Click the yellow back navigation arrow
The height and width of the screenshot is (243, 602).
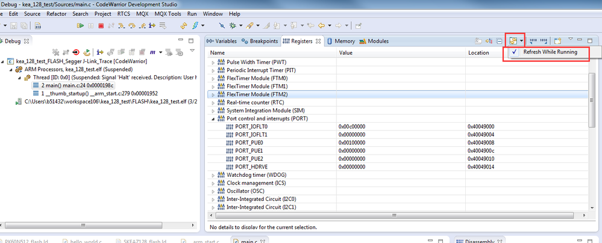pyautogui.click(x=321, y=26)
